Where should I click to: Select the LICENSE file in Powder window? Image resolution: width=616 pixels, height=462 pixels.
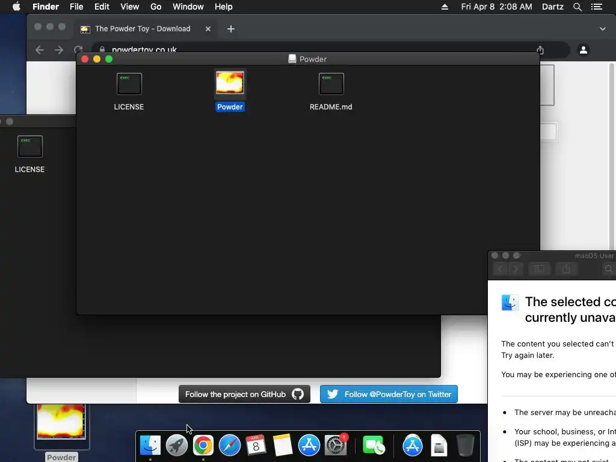(x=129, y=84)
